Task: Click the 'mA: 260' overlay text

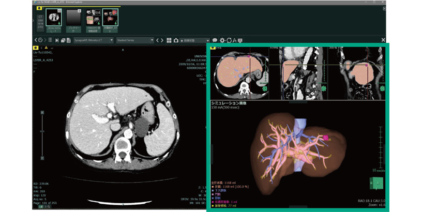Action: point(39,191)
